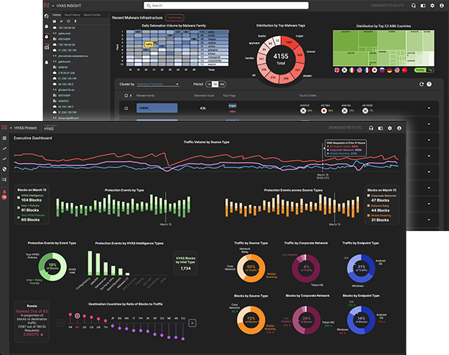The width and height of the screenshot is (449, 355).
Task: Open user account icon in Protect header
Action: [x=399, y=128]
